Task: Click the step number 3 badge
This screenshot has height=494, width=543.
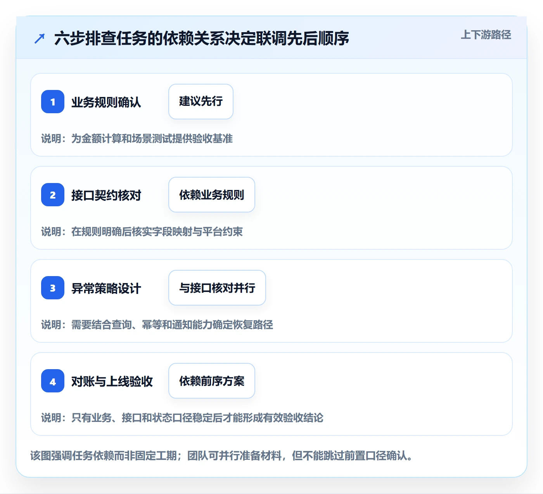Action: coord(53,288)
